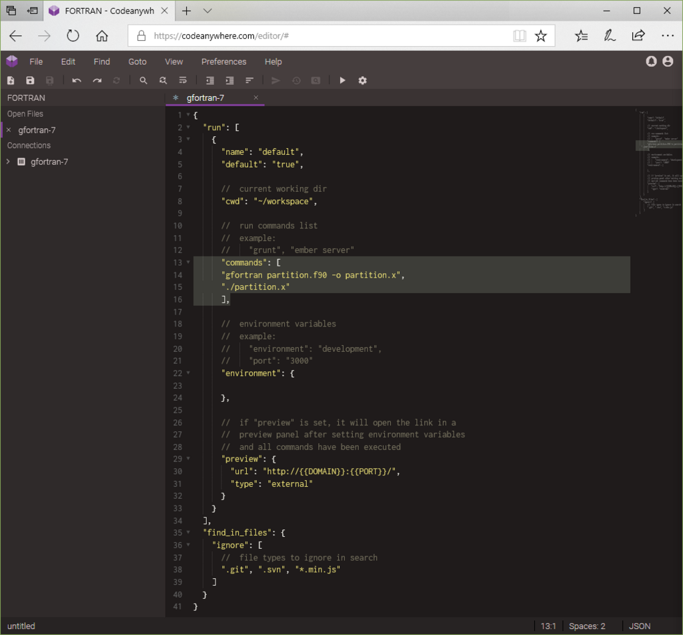Close gfortran-7 under Open Files
683x635 pixels.
point(8,130)
